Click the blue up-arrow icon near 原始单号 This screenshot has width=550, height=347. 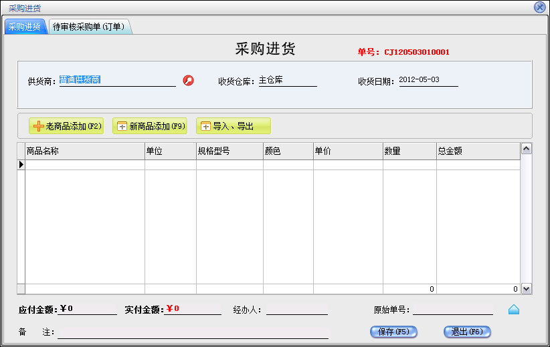(514, 310)
